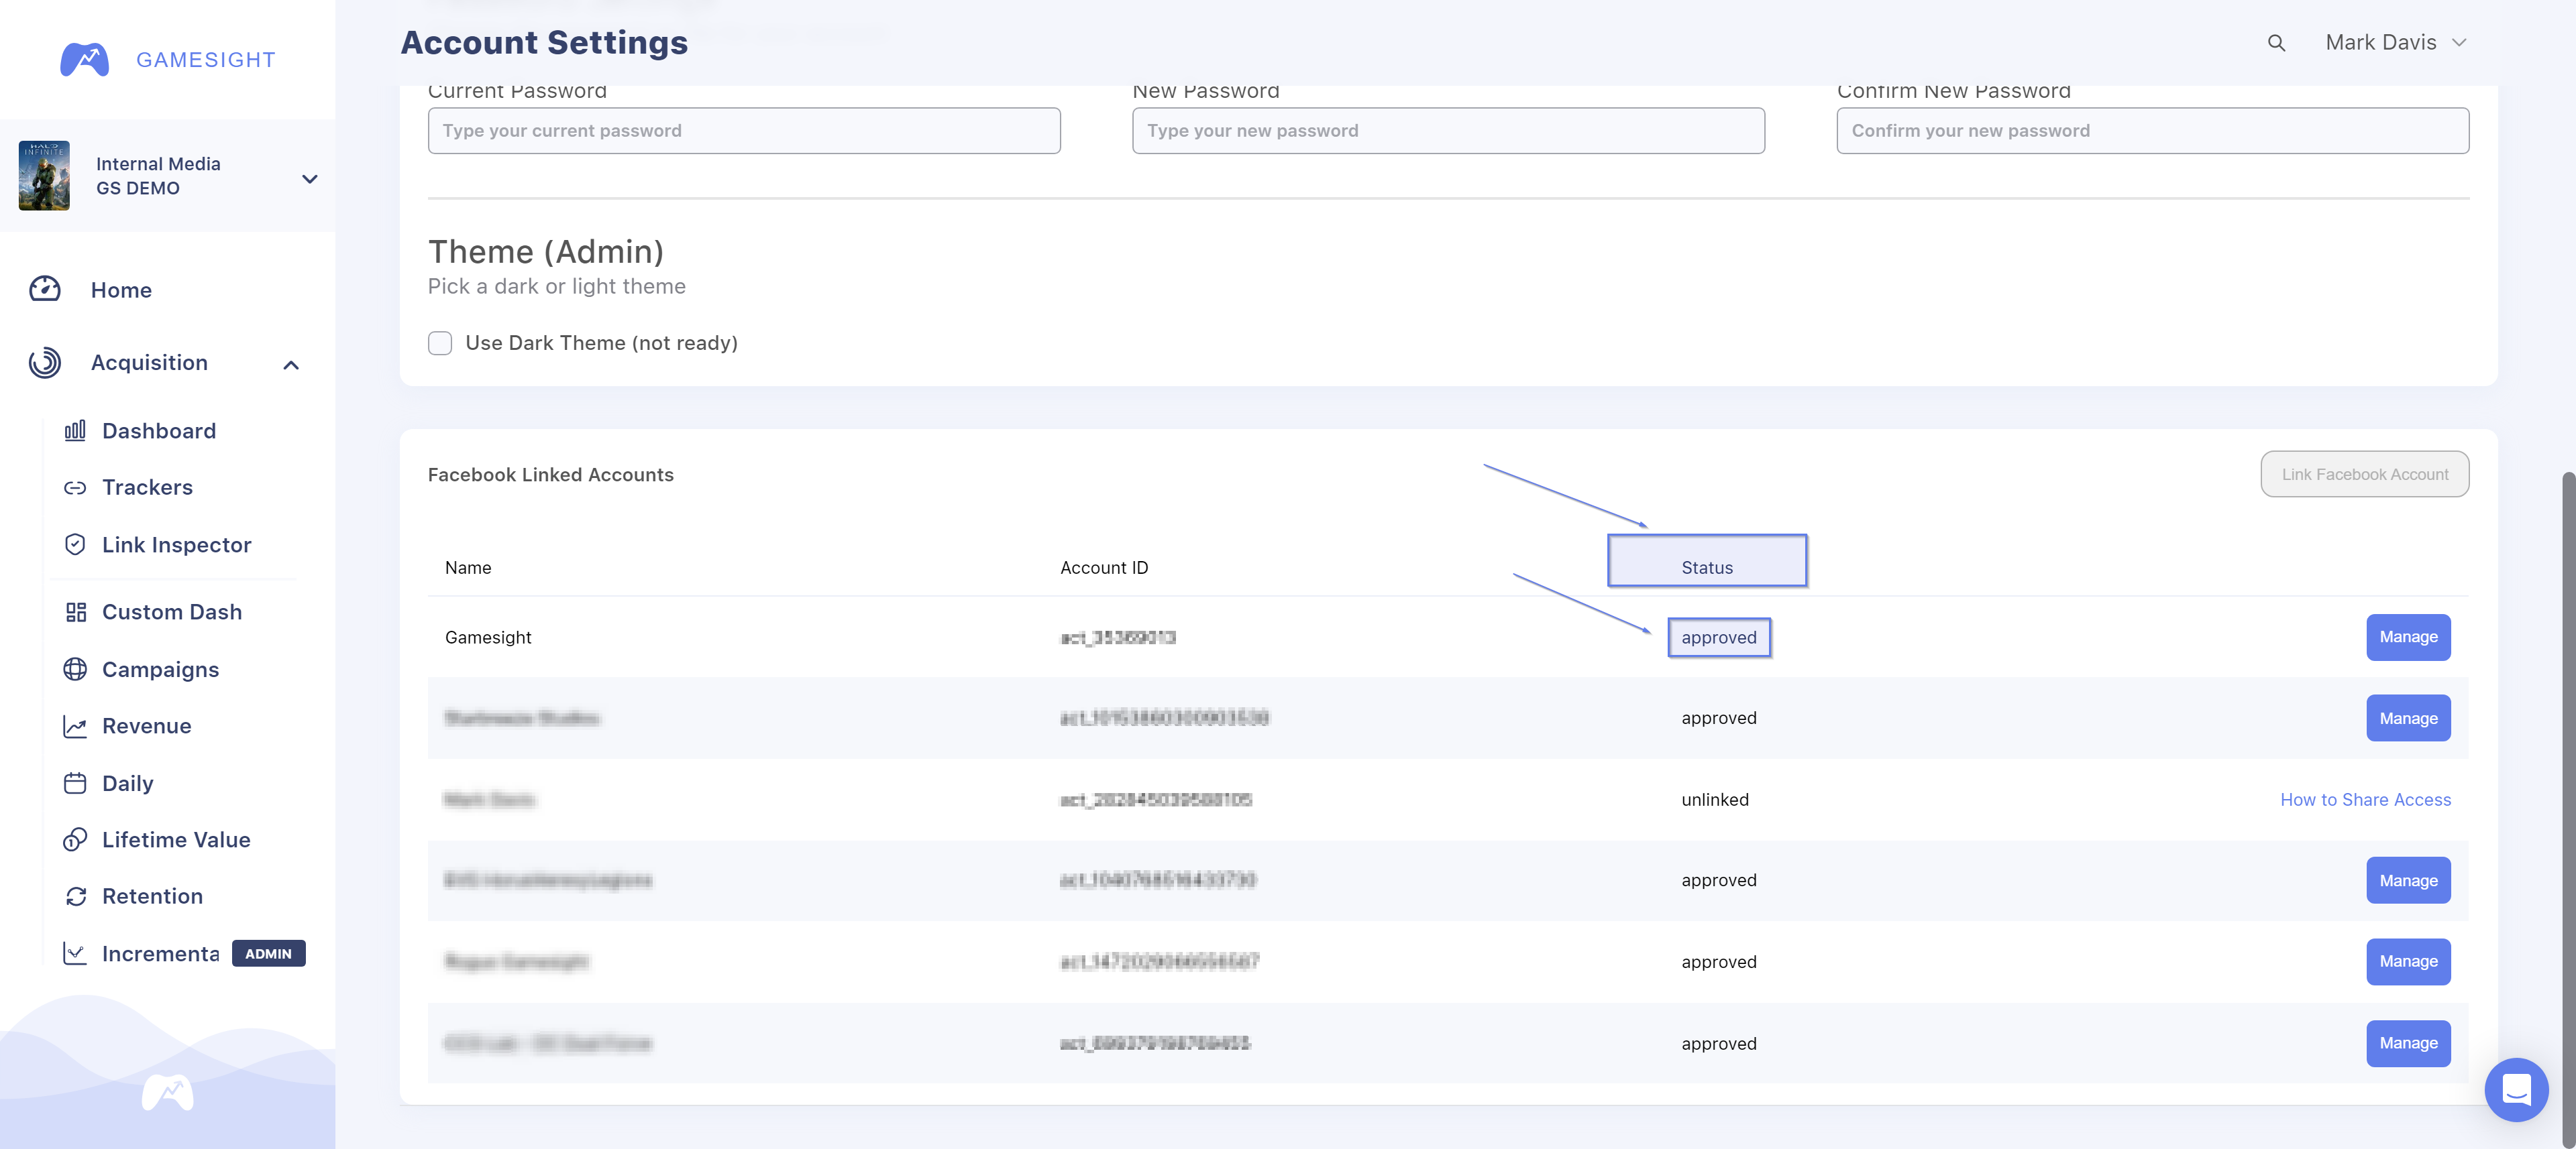Click the Current Password input field
Viewport: 2576px width, 1149px height.
[x=743, y=129]
